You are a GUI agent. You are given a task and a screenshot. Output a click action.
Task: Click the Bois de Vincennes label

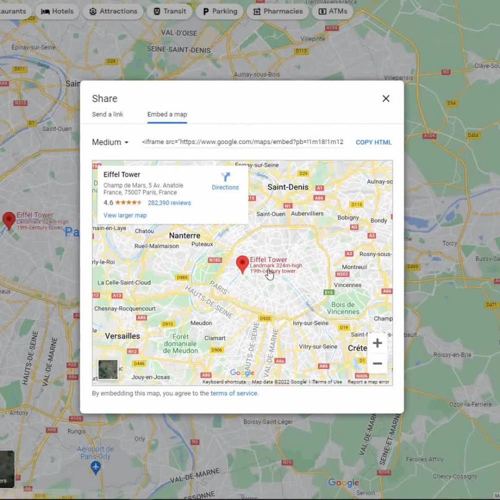tap(343, 308)
